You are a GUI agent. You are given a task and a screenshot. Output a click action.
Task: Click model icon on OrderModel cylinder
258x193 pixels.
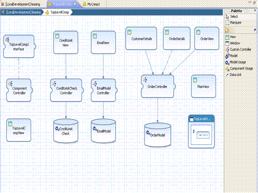point(148,133)
